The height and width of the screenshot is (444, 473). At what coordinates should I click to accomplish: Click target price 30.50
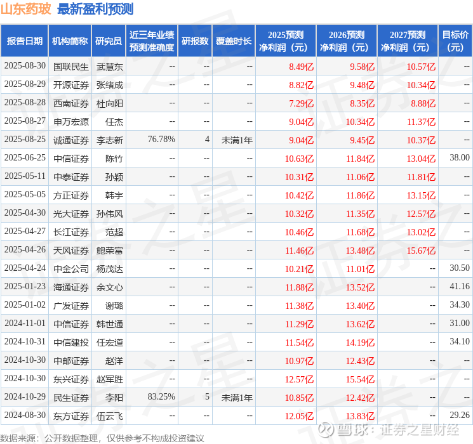(460, 268)
